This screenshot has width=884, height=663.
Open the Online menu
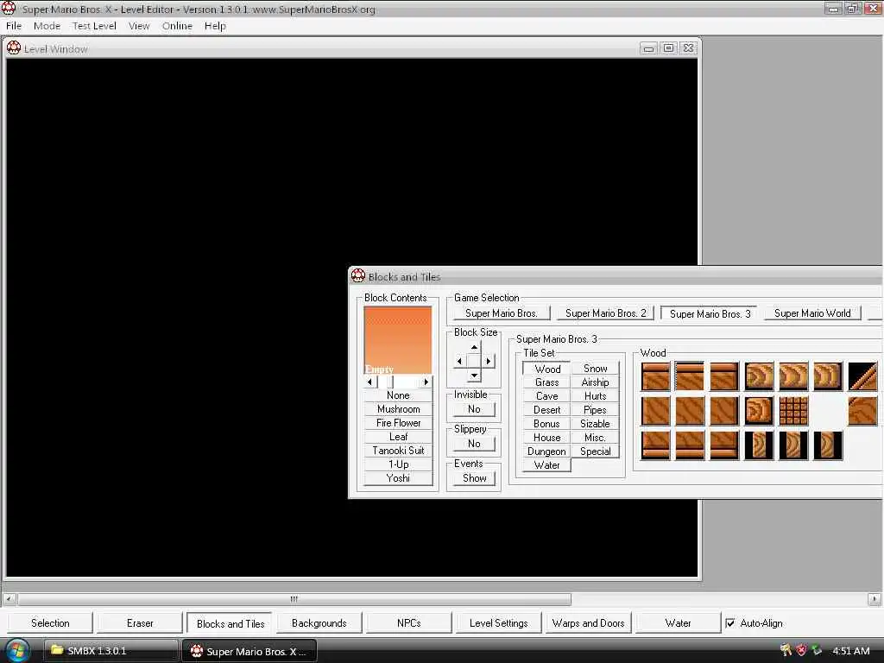click(x=177, y=26)
